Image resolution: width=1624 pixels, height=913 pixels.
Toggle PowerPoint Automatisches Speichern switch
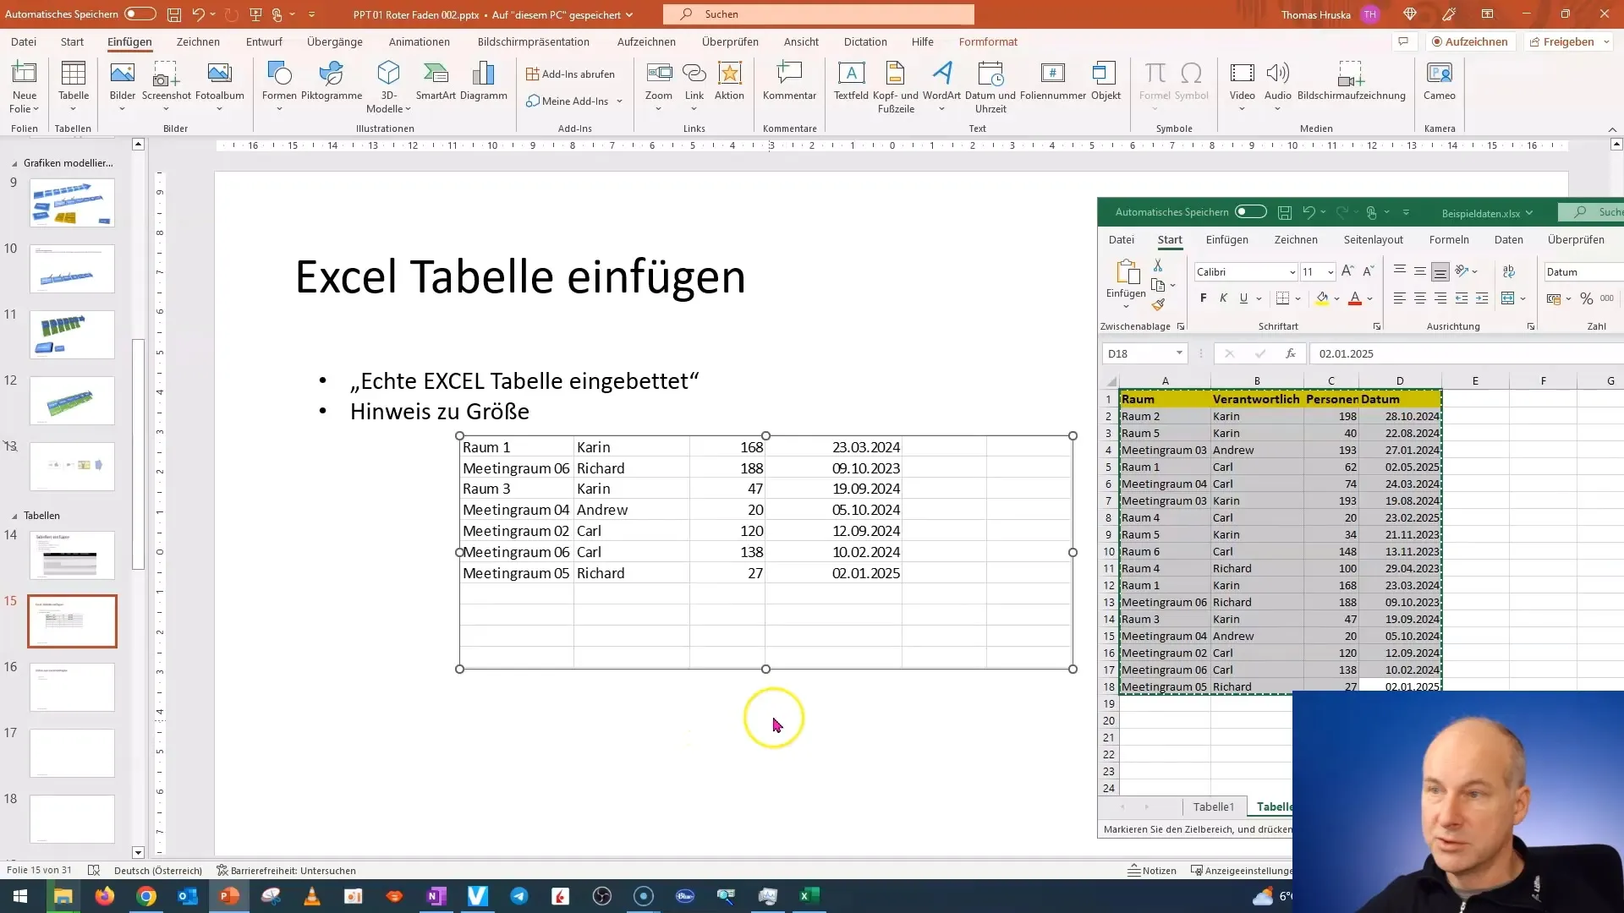[140, 14]
